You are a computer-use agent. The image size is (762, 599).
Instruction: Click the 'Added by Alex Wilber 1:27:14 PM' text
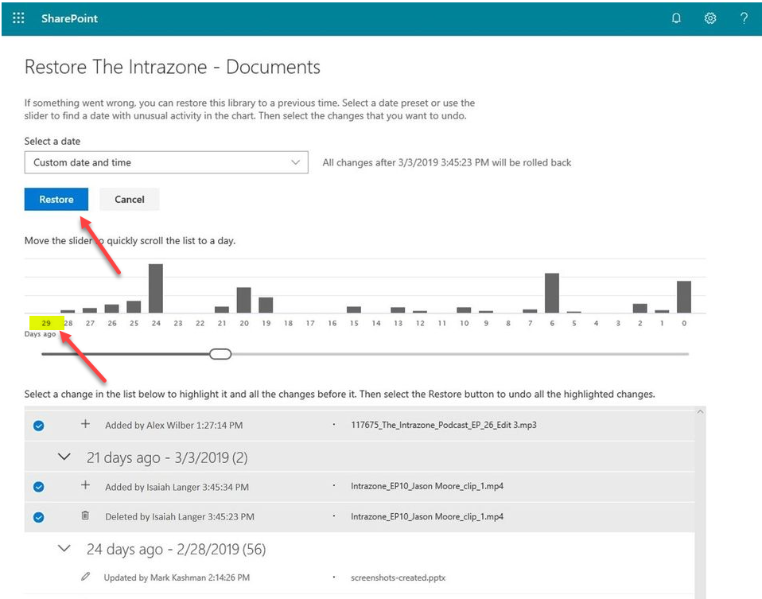[x=174, y=426]
